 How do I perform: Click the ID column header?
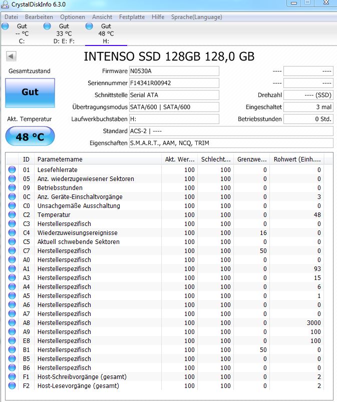click(x=27, y=159)
